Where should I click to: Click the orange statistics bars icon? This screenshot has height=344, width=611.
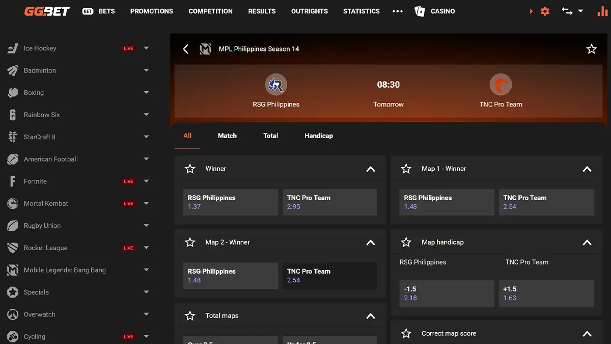pyautogui.click(x=603, y=11)
